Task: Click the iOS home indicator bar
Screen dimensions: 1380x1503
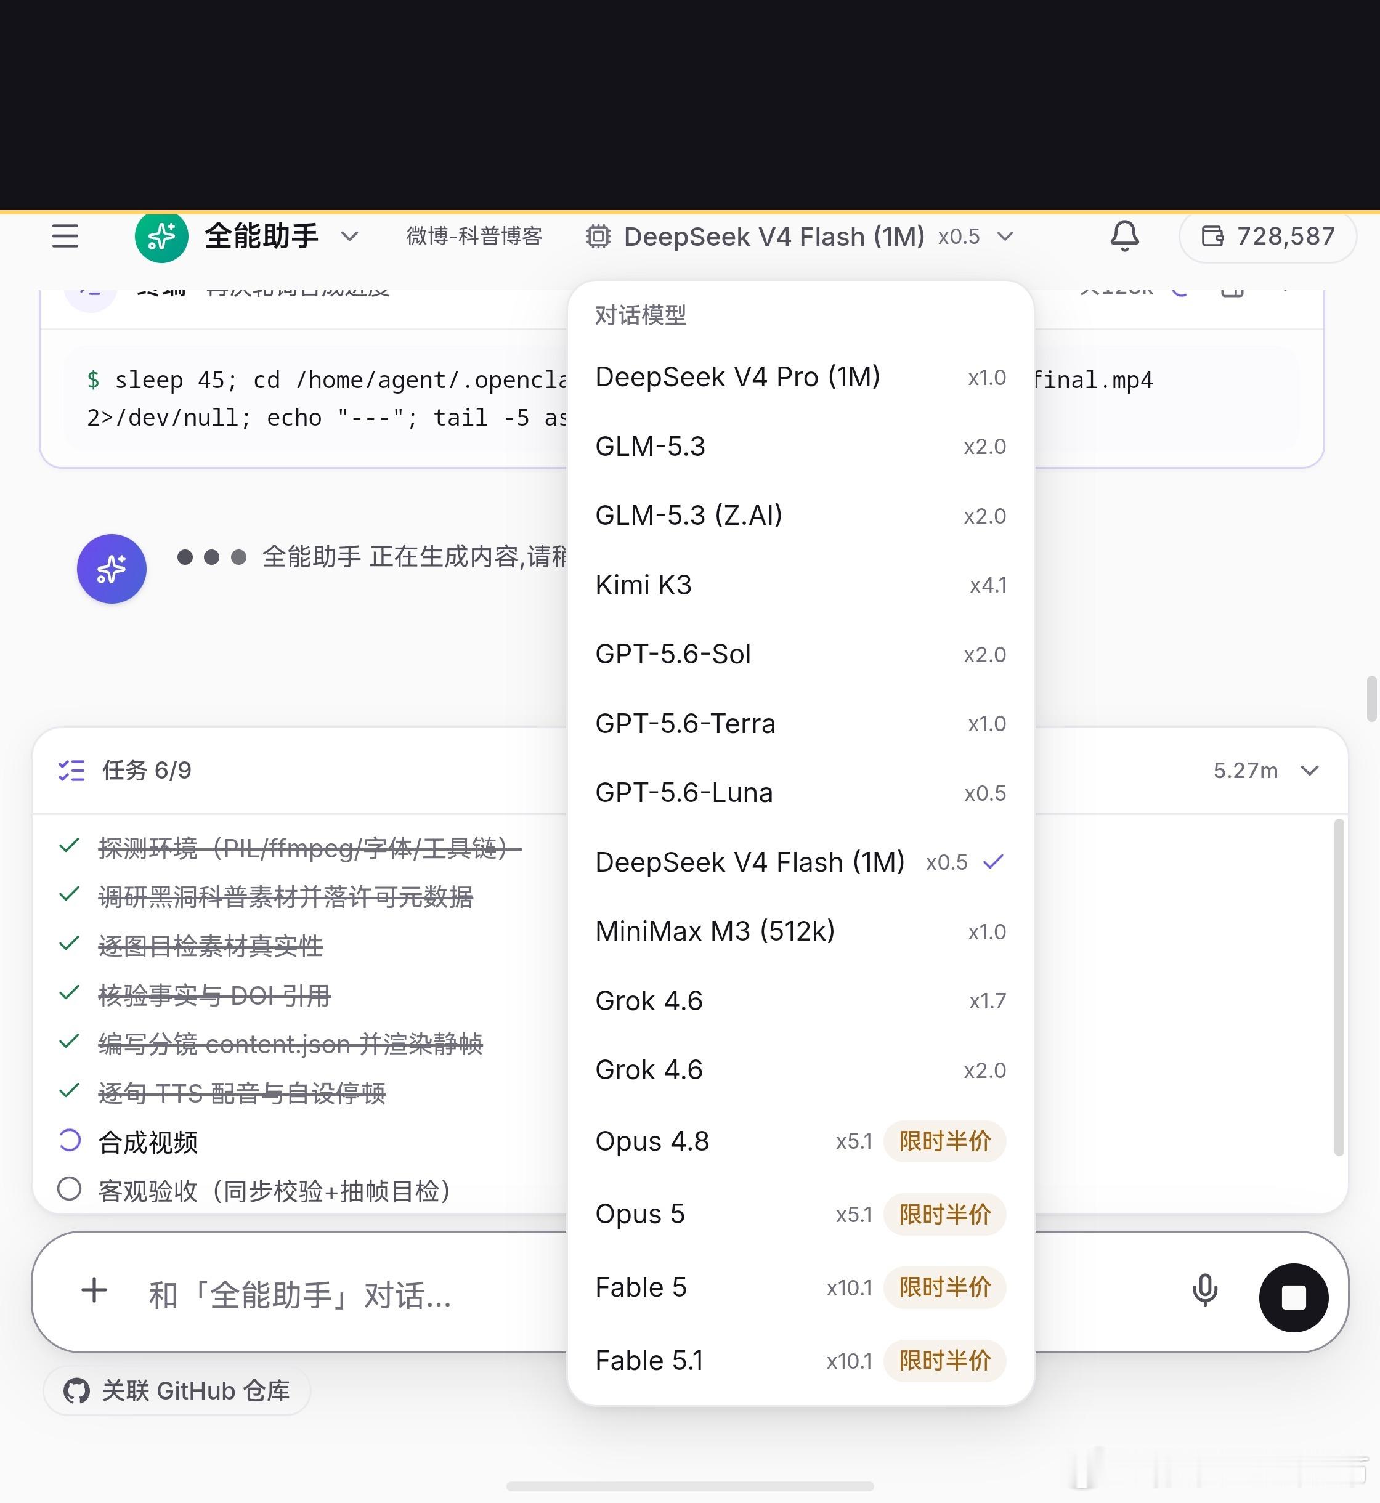Action: tap(690, 1486)
